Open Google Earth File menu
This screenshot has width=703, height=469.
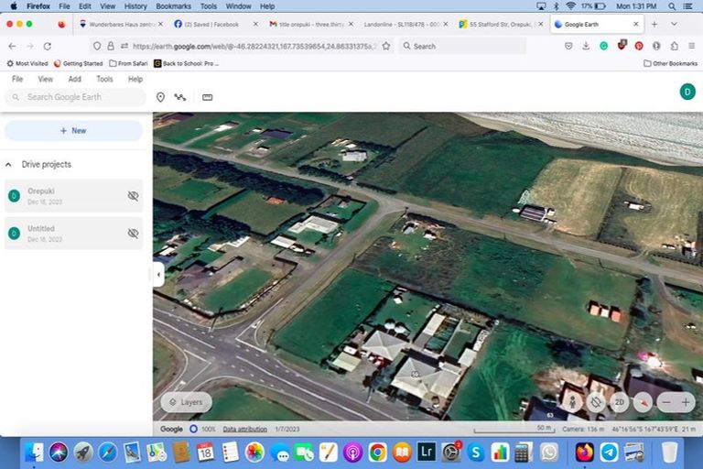point(17,79)
